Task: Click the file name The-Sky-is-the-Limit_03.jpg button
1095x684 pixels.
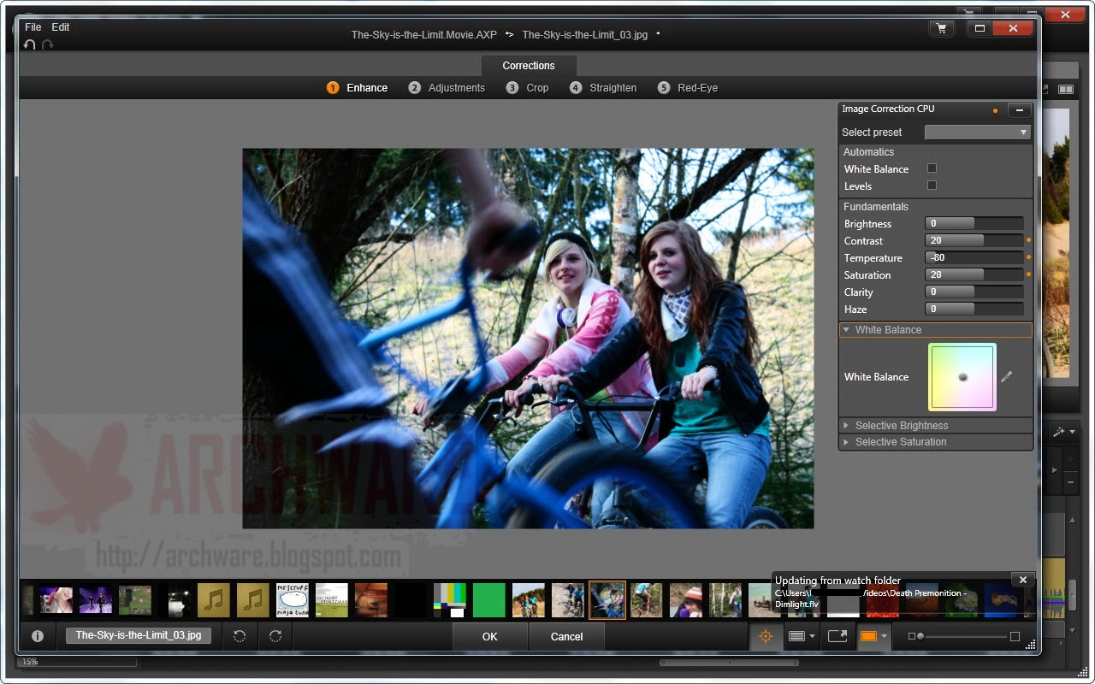Action: [x=139, y=635]
